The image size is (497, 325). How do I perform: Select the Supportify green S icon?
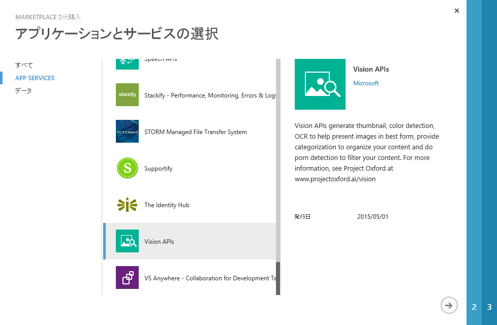(x=127, y=168)
